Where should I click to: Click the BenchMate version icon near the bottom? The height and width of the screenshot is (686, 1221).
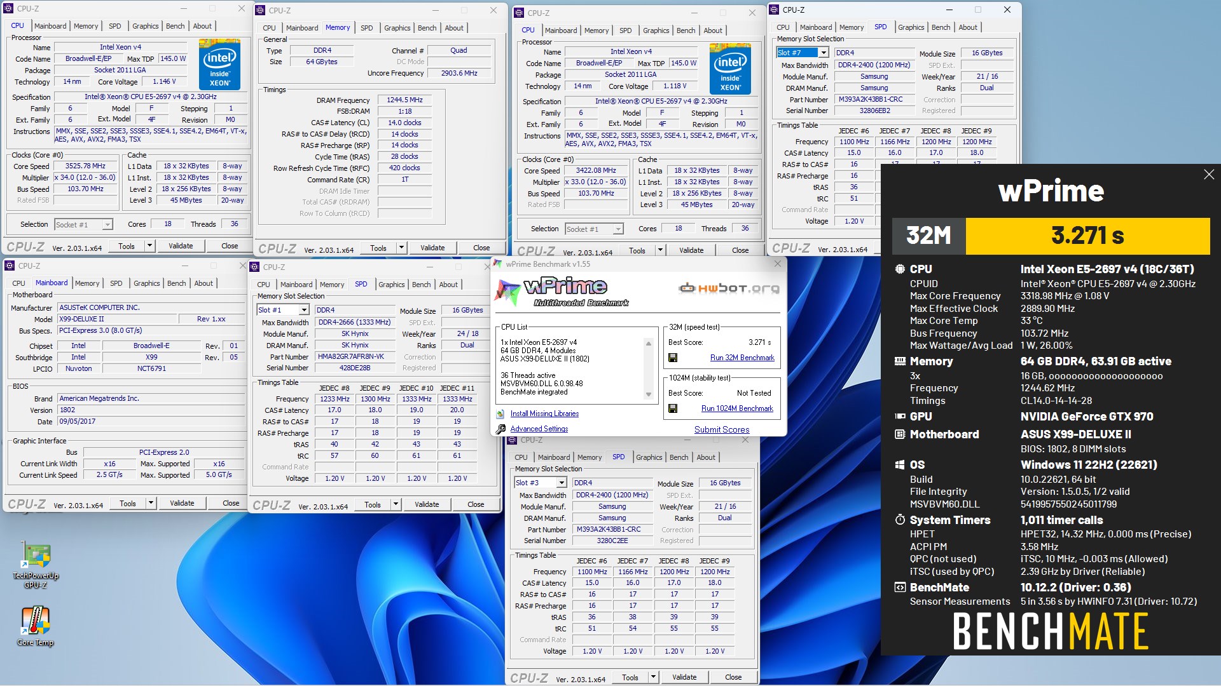900,588
